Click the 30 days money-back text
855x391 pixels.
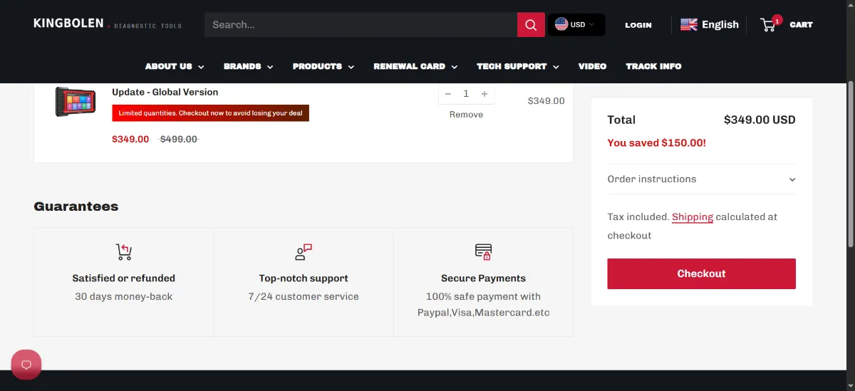coord(124,297)
